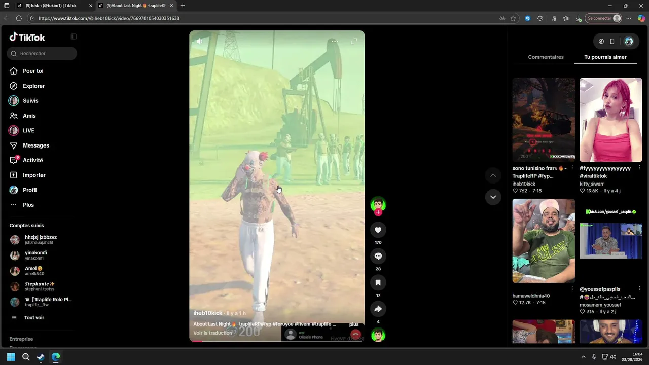This screenshot has width=649, height=365.
Task: Follow iheb10kick with the red plus badge
Action: tap(378, 213)
